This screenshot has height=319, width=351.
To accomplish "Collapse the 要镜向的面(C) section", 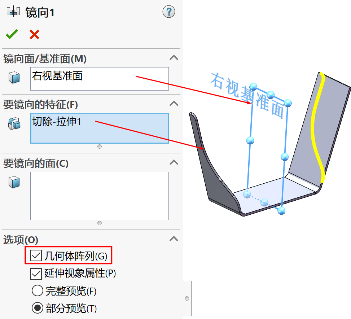I will [x=174, y=162].
